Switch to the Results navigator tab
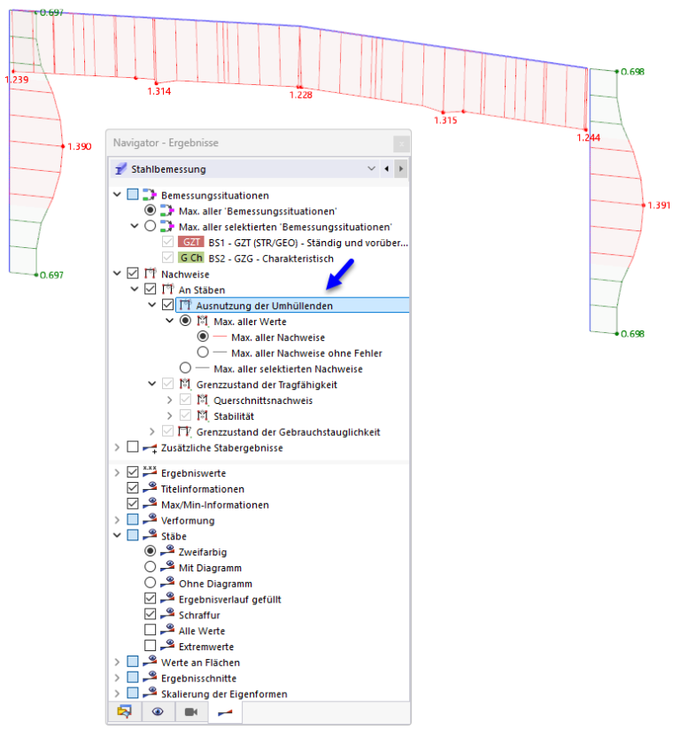Viewport: 673px width, 730px height. click(225, 712)
